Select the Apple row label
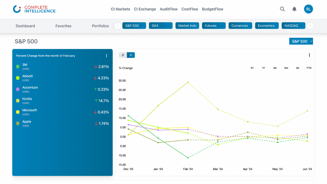 point(27,122)
